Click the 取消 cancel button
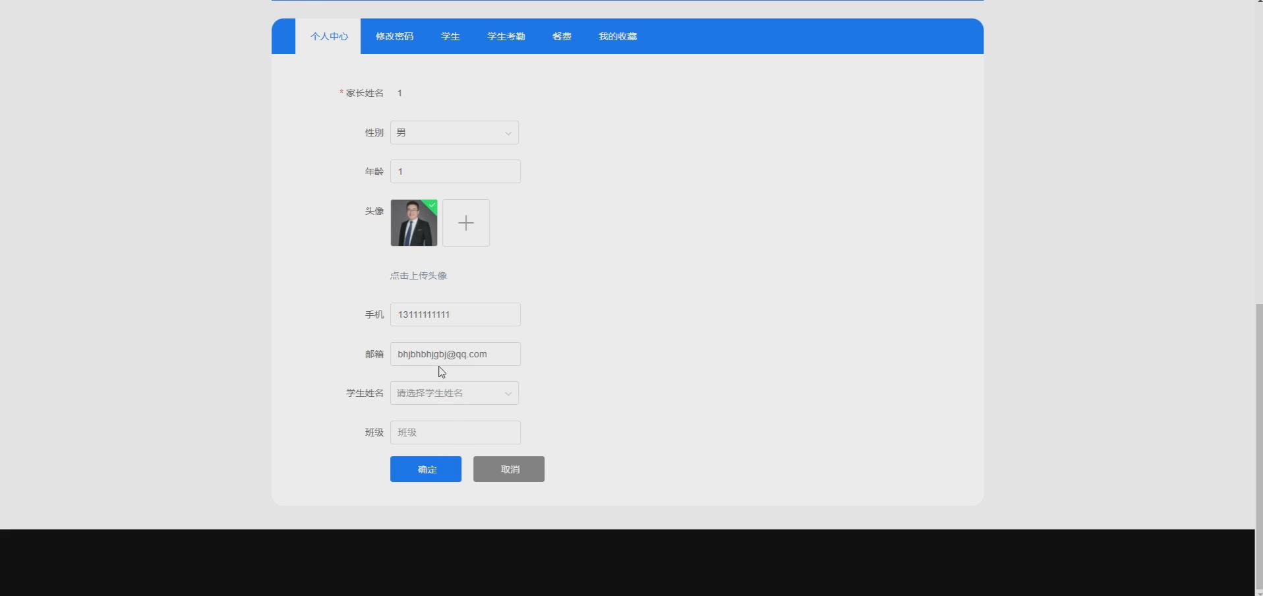Viewport: 1263px width, 596px height. pos(509,469)
